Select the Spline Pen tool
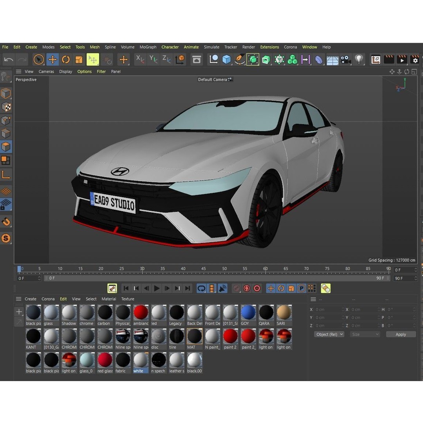Image resolution: width=423 pixels, height=423 pixels. [240, 60]
